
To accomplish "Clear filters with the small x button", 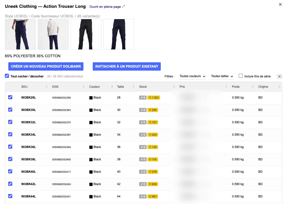I will coord(279,76).
